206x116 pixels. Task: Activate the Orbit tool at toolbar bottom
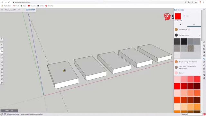(2, 83)
